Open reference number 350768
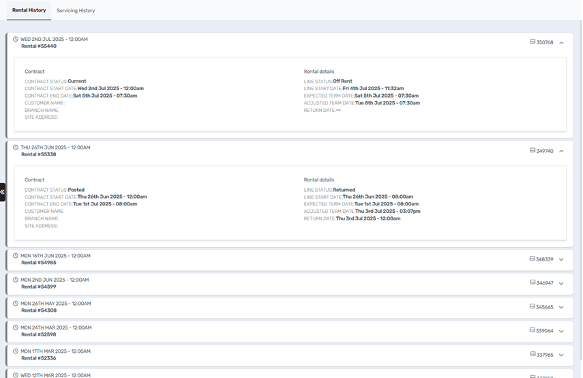Viewport: 583px width, 378px height. click(x=545, y=42)
